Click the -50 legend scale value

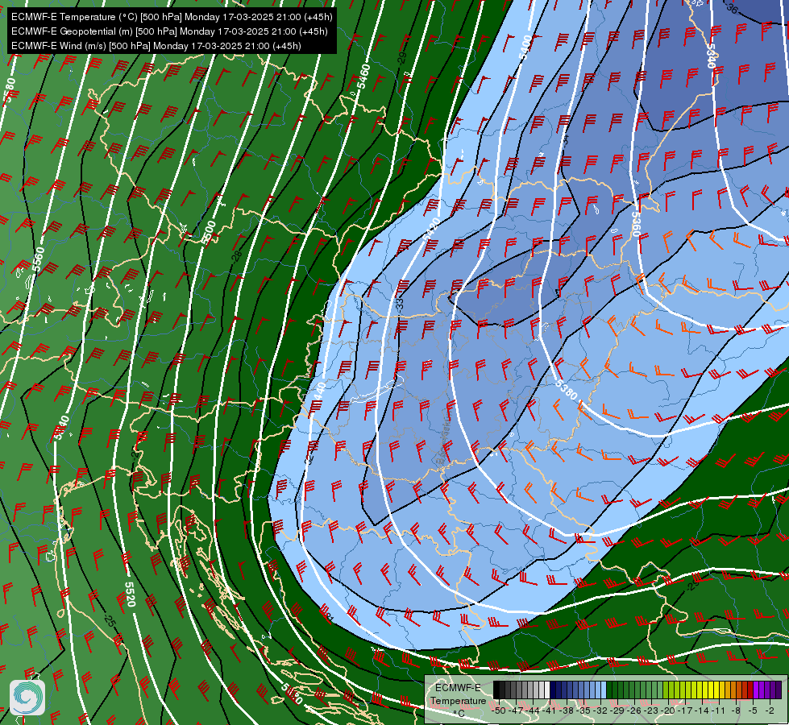click(x=499, y=710)
